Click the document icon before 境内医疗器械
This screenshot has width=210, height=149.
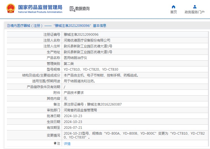9,26
